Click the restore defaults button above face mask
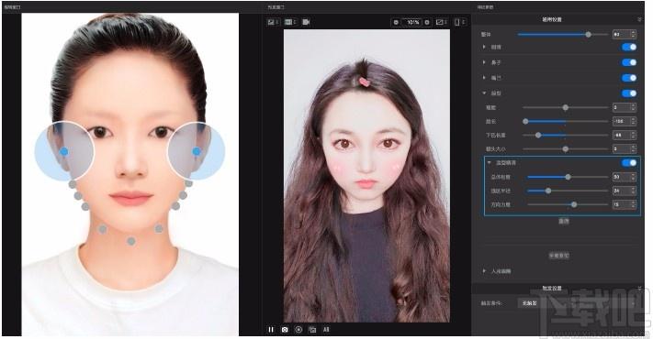Image resolution: width=653 pixels, height=339 pixels. pyautogui.click(x=559, y=256)
